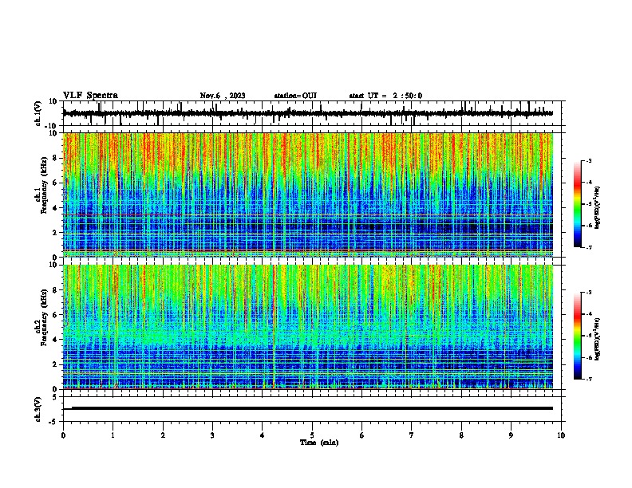This screenshot has height=488, width=632.
Task: Click the ch.1 color bar "log(PSD)" label
Action: point(597,207)
